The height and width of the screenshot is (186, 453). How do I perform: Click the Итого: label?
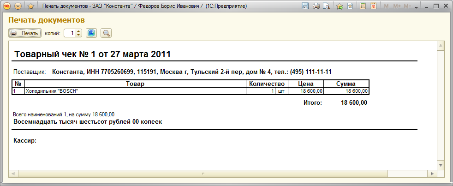pyautogui.click(x=313, y=102)
